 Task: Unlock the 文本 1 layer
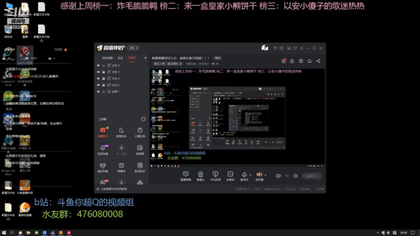(x=103, y=72)
